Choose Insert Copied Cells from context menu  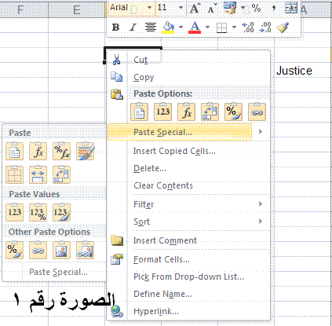[x=174, y=151]
